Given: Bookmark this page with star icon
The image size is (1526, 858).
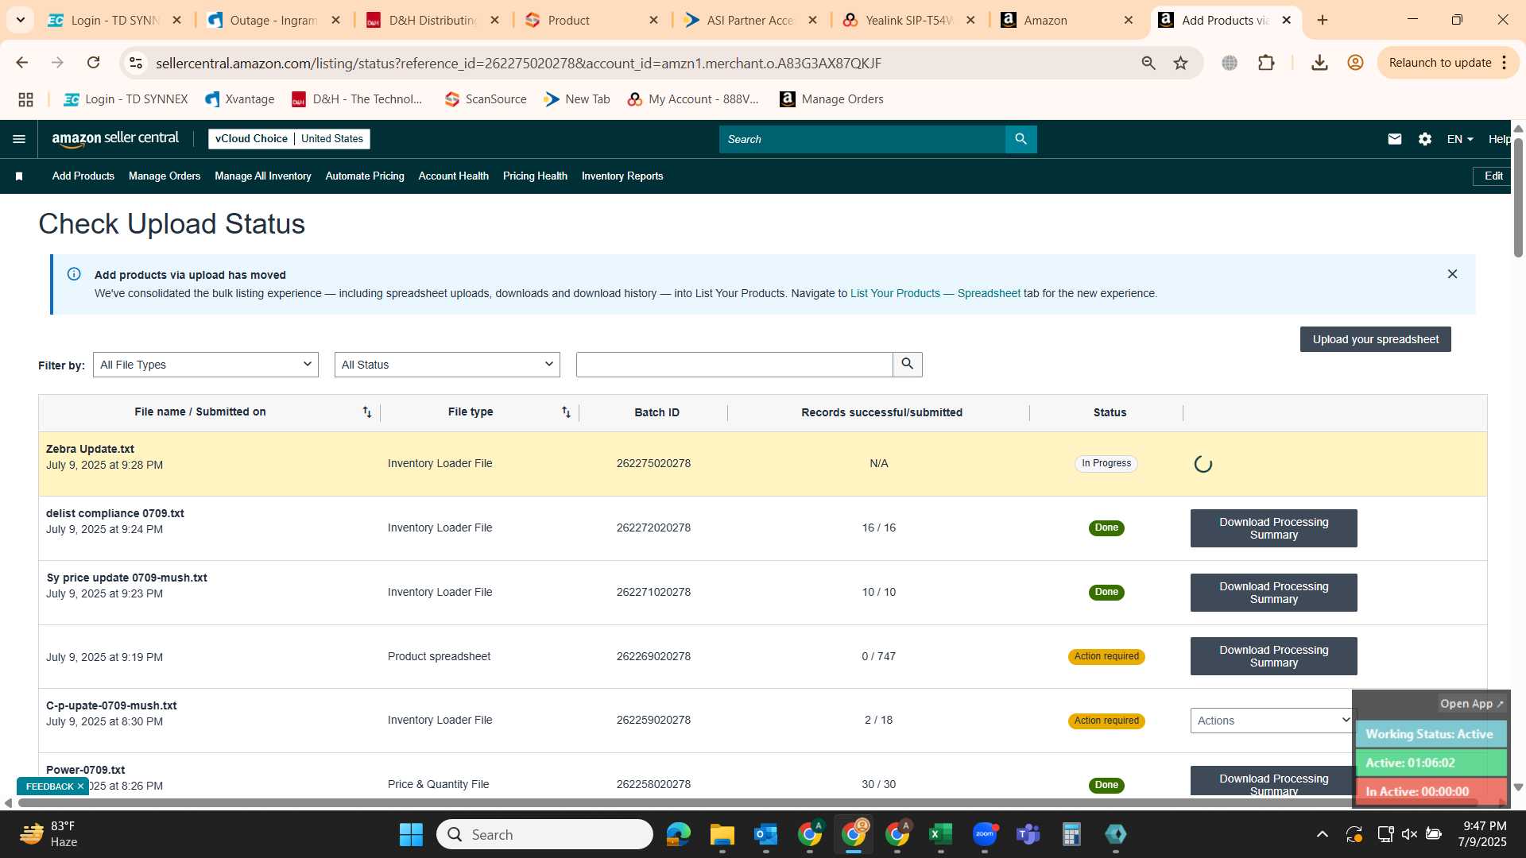Looking at the screenshot, I should tap(1180, 63).
